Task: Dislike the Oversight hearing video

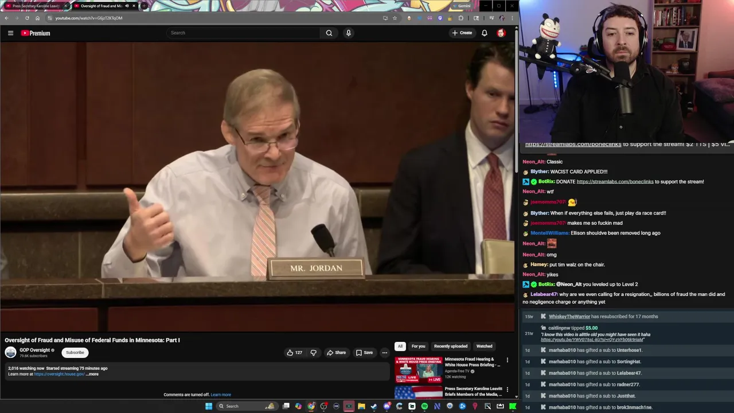Action: click(x=313, y=352)
